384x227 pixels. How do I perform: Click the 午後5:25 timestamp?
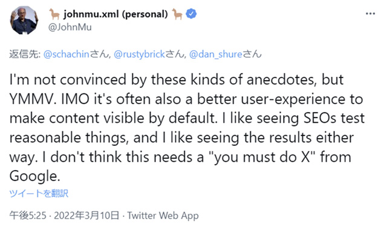click(28, 215)
